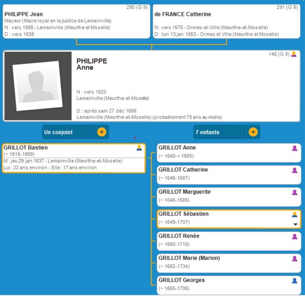Open GRILLOT Georges child entry
This screenshot has width=305, height=296.
181,280
